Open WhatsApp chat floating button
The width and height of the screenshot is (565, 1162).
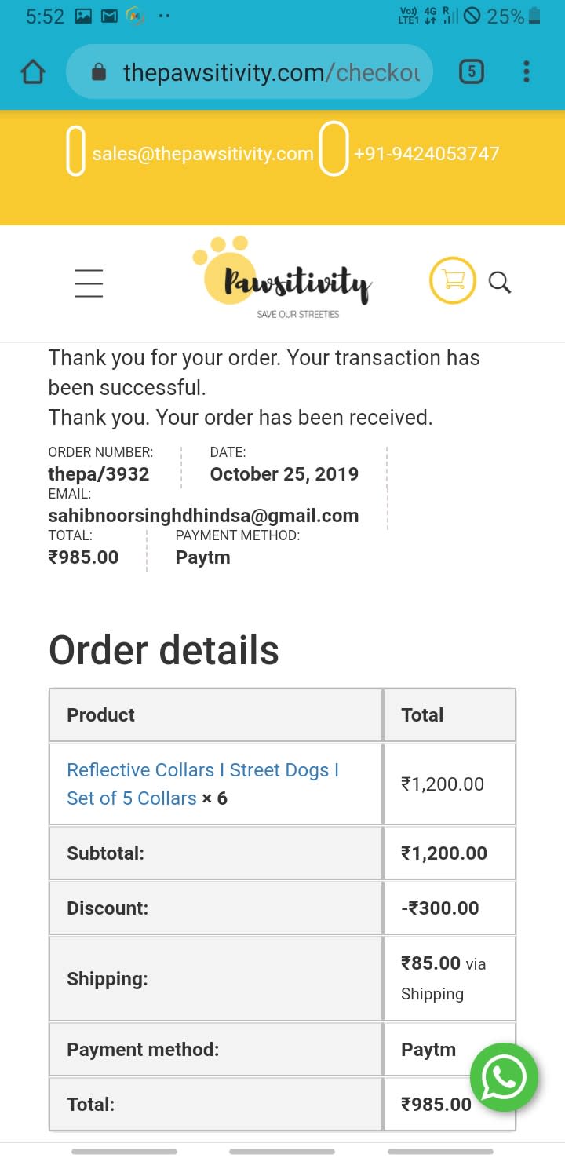504,1077
